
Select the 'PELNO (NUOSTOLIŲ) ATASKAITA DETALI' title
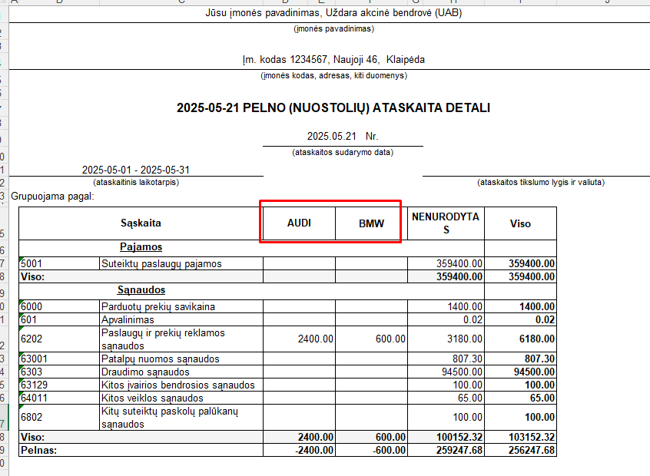coord(333,107)
